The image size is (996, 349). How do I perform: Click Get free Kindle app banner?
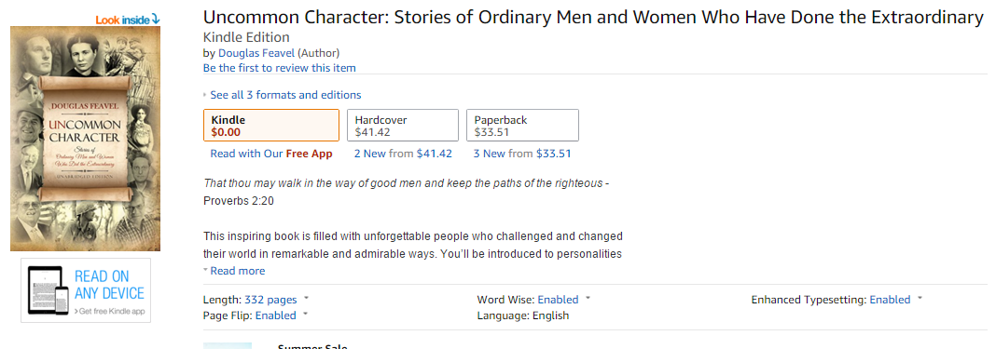coord(86,290)
